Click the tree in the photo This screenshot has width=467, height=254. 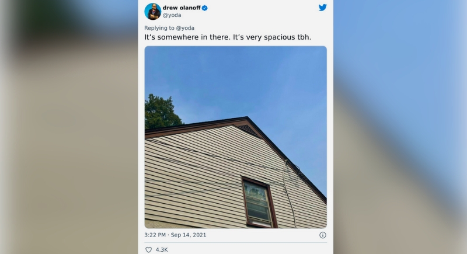tap(162, 112)
